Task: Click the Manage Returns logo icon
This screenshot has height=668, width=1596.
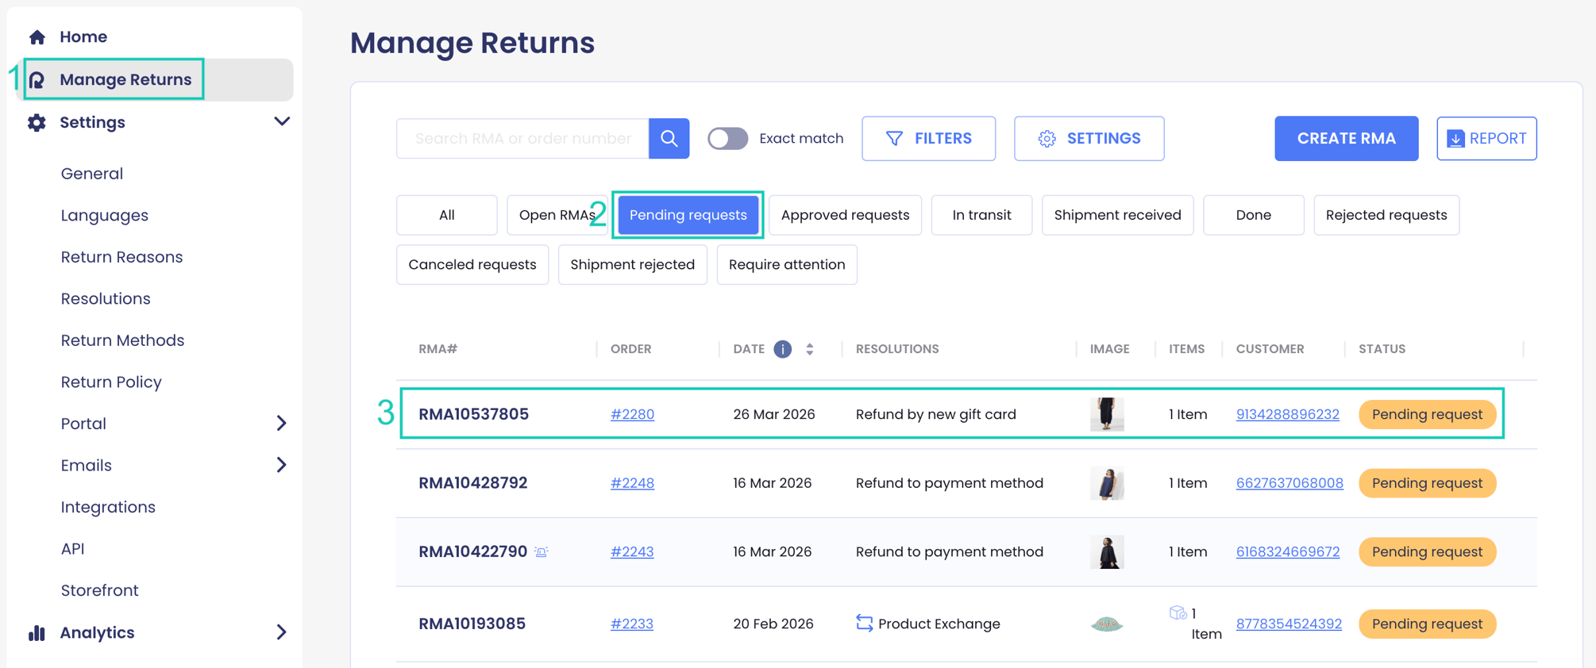Action: click(37, 79)
